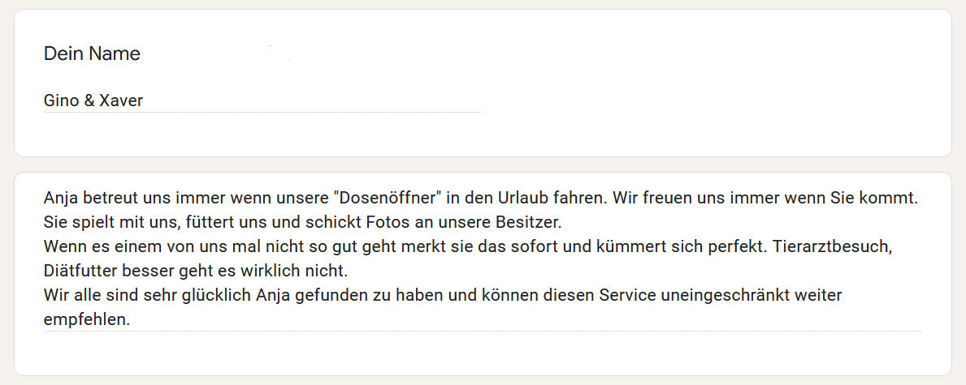Place cursor on the word "Tierarztbesuch"
The height and width of the screenshot is (385, 966).
coord(845,246)
